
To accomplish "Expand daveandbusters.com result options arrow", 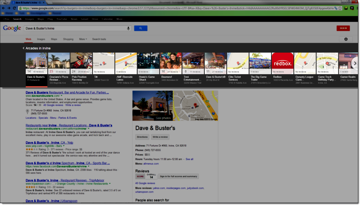I will tap(61, 96).
